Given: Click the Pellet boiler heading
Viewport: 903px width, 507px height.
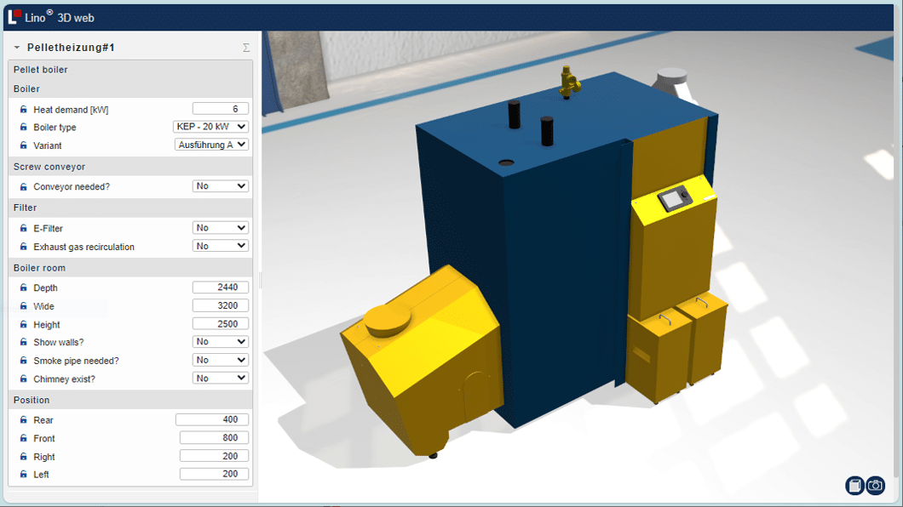Looking at the screenshot, I should pyautogui.click(x=40, y=70).
